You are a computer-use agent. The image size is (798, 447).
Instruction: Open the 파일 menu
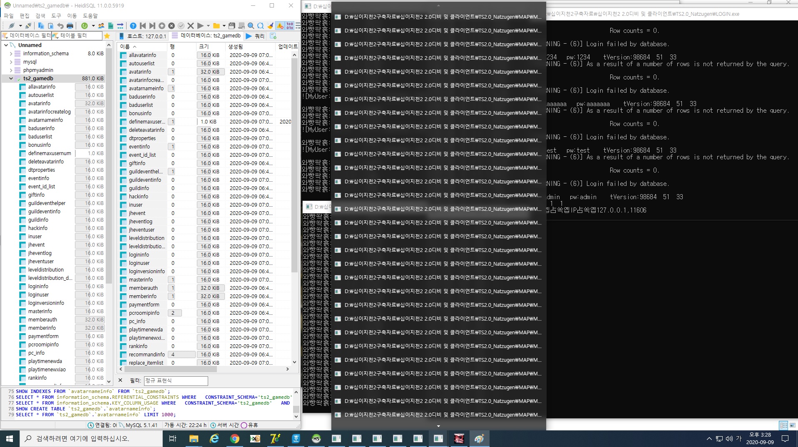(8, 16)
